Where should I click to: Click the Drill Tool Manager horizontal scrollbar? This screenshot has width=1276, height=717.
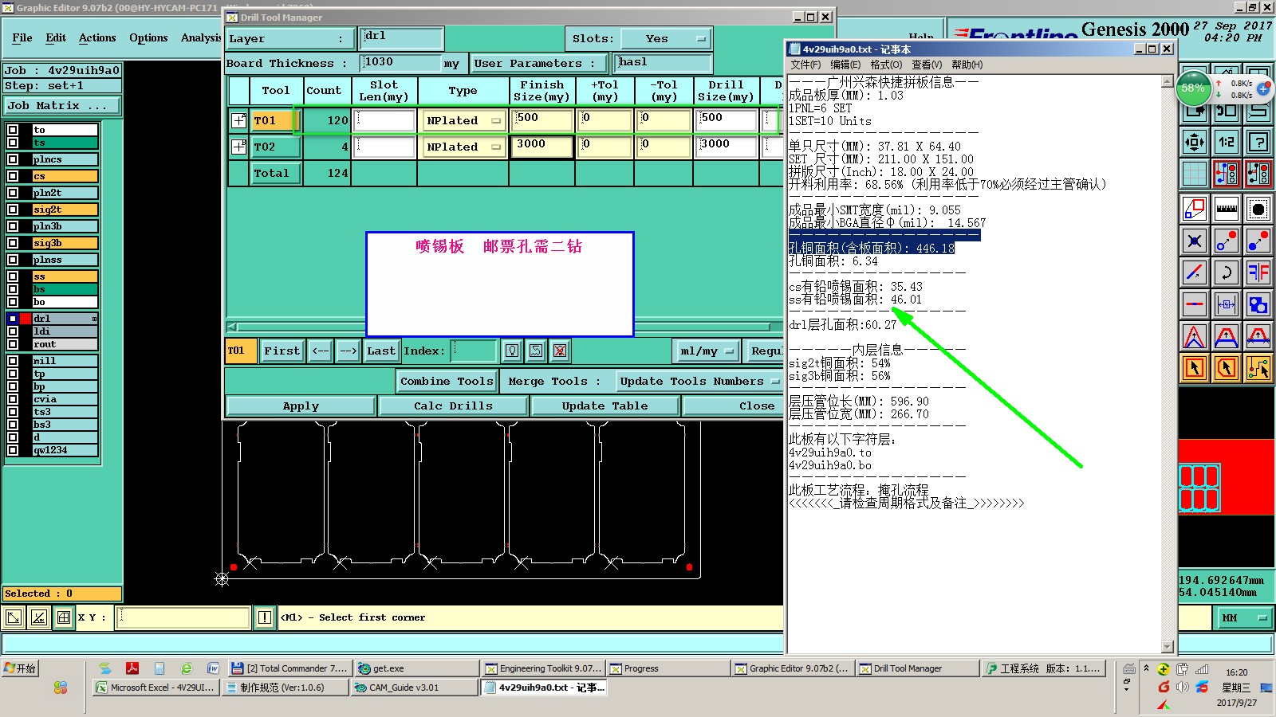tap(504, 327)
